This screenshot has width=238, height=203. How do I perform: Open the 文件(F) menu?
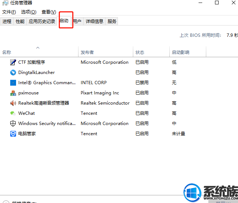pyautogui.click(x=9, y=12)
